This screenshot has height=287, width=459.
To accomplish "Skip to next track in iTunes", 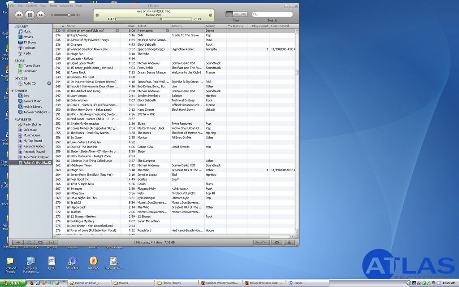I will [41, 15].
